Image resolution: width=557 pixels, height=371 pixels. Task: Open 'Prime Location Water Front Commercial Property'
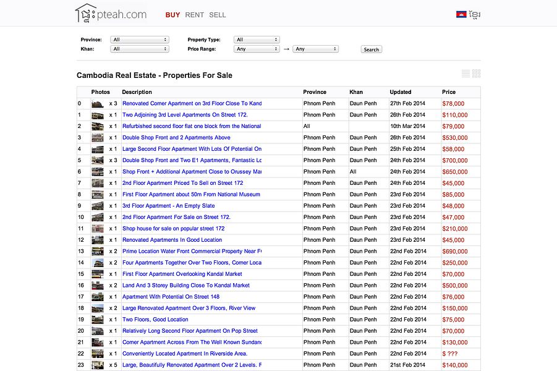(192, 251)
